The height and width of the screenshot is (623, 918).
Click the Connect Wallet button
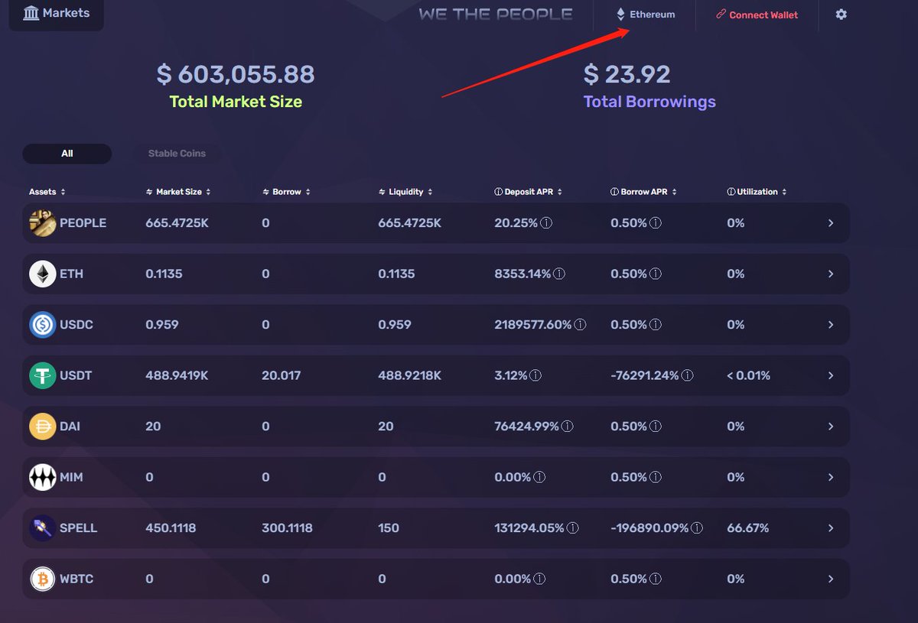(757, 15)
